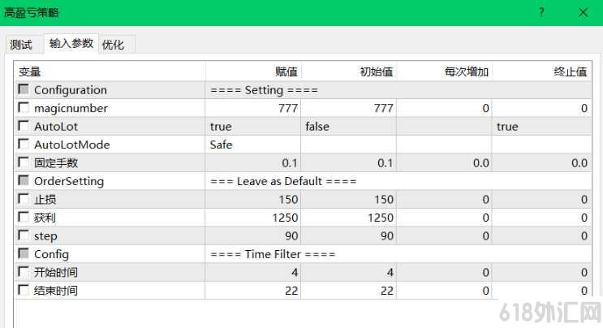Enable optimization for 止损
Image resolution: width=603 pixels, height=328 pixels.
coord(24,198)
